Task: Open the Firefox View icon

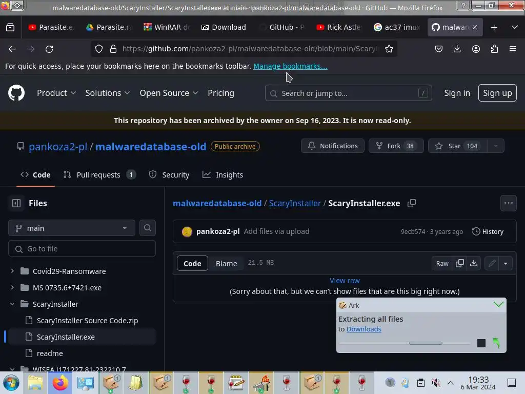Action: pyautogui.click(x=10, y=27)
